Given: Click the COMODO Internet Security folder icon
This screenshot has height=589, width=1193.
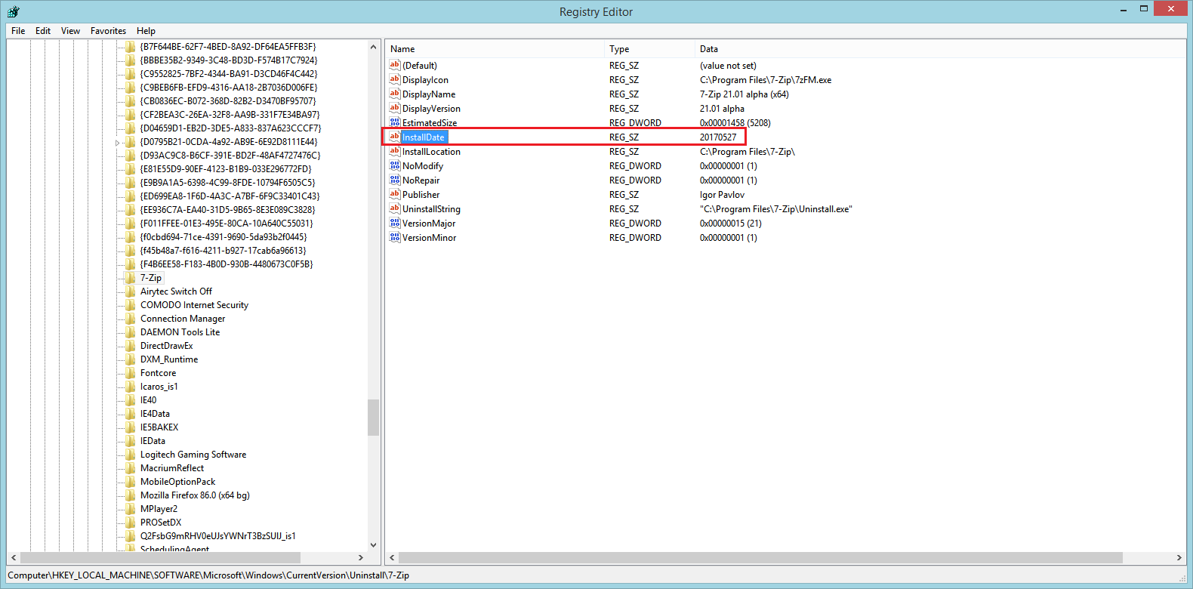Looking at the screenshot, I should click(x=131, y=305).
